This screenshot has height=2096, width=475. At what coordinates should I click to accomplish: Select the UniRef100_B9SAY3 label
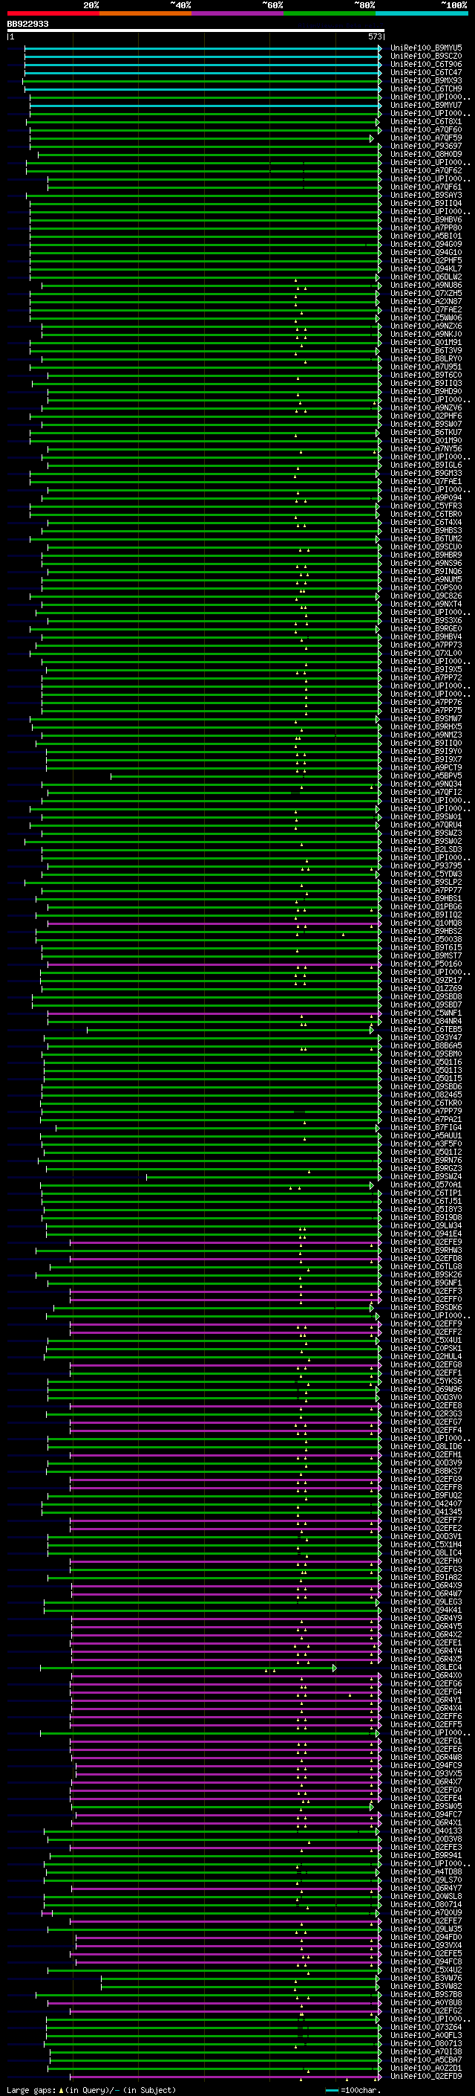426,196
